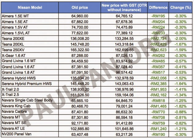The height and width of the screenshot is (138, 194).
Task: Click the Difference column header
Action: click(158, 7)
